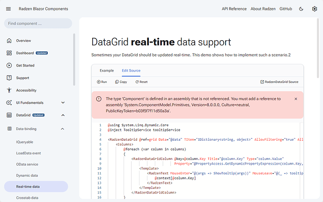Open the API Reference link
Screen dimensions: 323x202
(x=234, y=9)
